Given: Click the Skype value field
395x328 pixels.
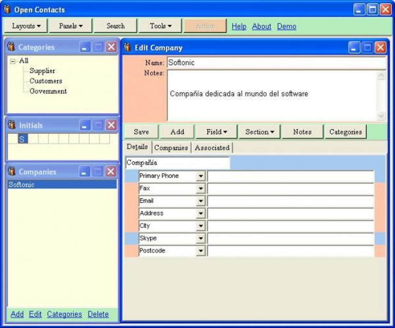Looking at the screenshot, I should coord(291,238).
